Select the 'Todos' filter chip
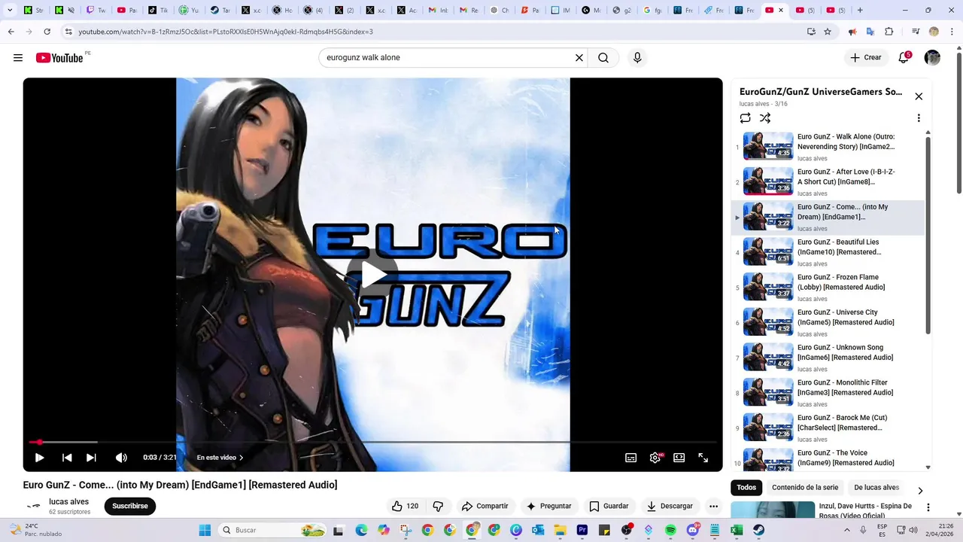This screenshot has height=542, width=963. click(x=746, y=487)
